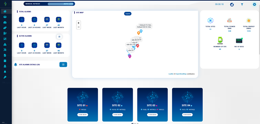The width and height of the screenshot is (260, 124).
Task: Click Active Alarms Last Hour clock icon
Action: tap(22, 45)
